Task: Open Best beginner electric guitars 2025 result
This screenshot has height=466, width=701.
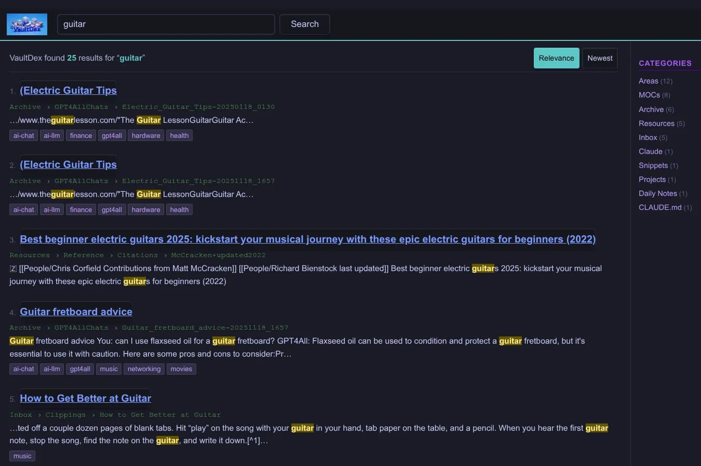Action: click(x=307, y=239)
